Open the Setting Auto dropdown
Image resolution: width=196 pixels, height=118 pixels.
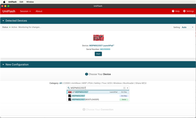coord(187,27)
